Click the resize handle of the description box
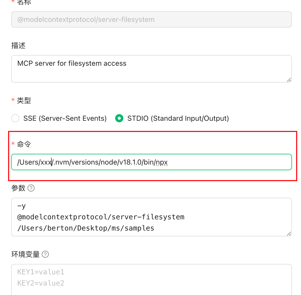 tap(289, 80)
